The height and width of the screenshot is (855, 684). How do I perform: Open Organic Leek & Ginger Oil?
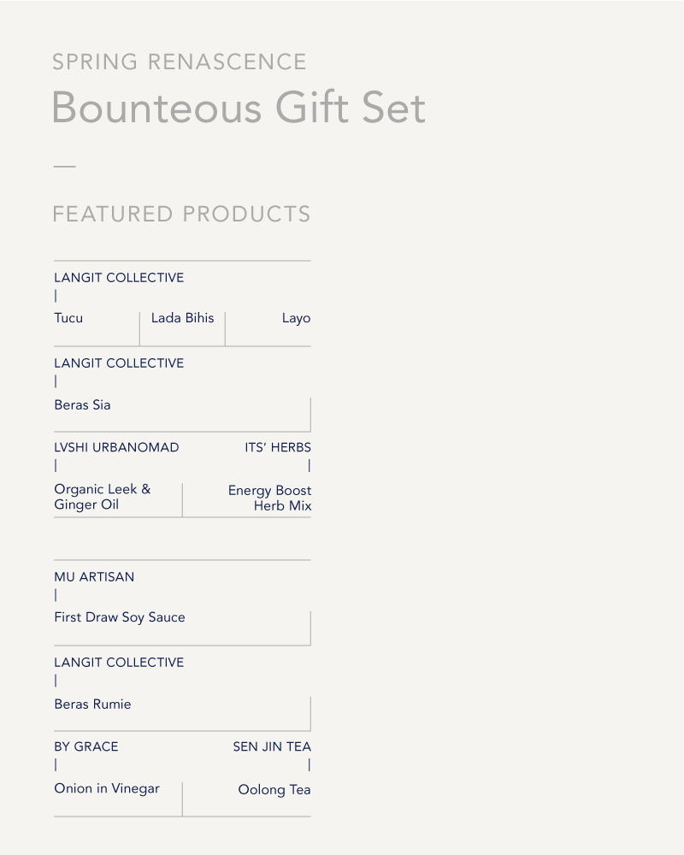pyautogui.click(x=103, y=497)
